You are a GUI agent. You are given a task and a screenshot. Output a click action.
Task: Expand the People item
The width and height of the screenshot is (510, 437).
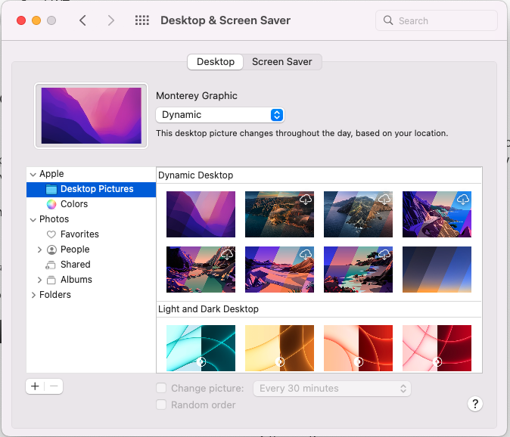tap(39, 249)
